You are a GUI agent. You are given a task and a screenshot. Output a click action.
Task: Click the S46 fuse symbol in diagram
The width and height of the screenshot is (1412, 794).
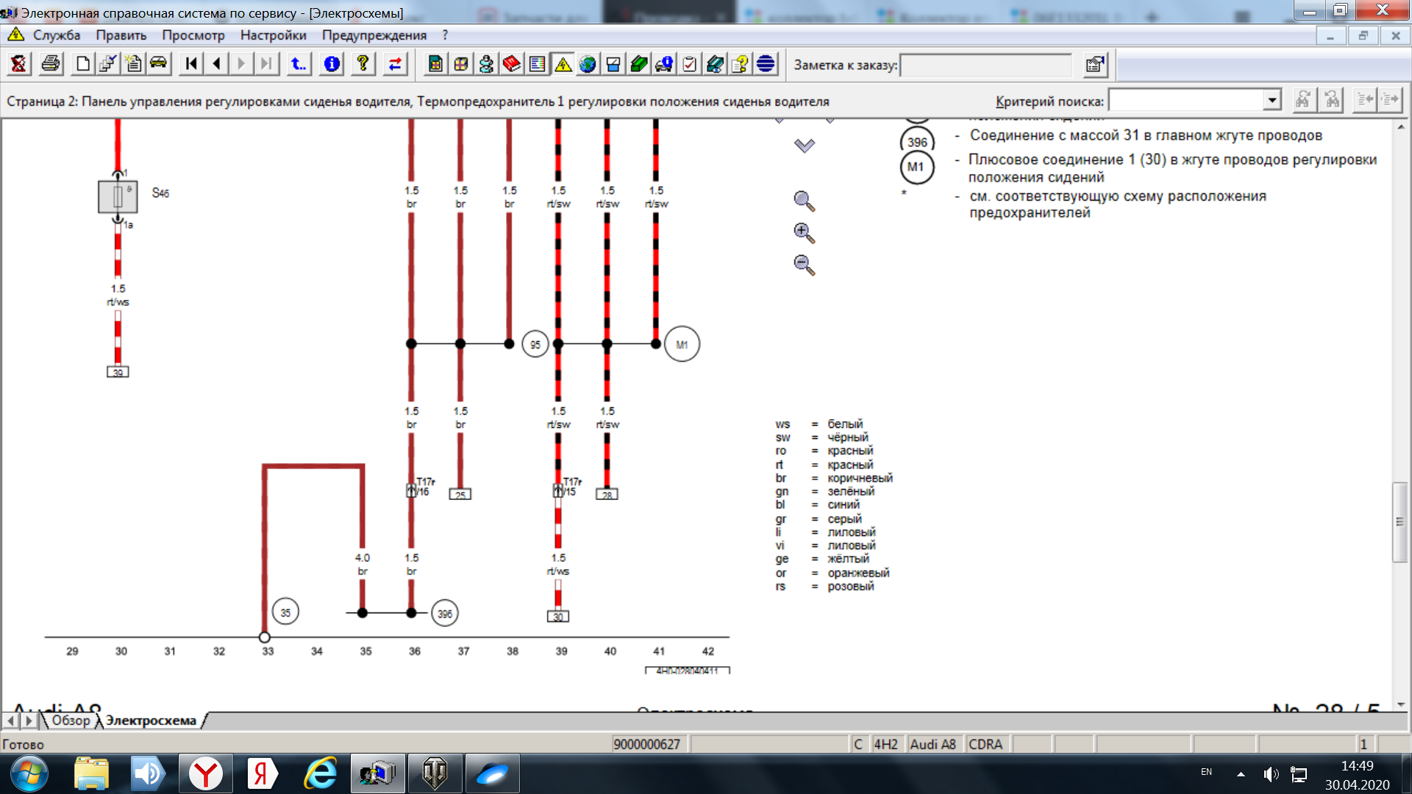pos(118,196)
